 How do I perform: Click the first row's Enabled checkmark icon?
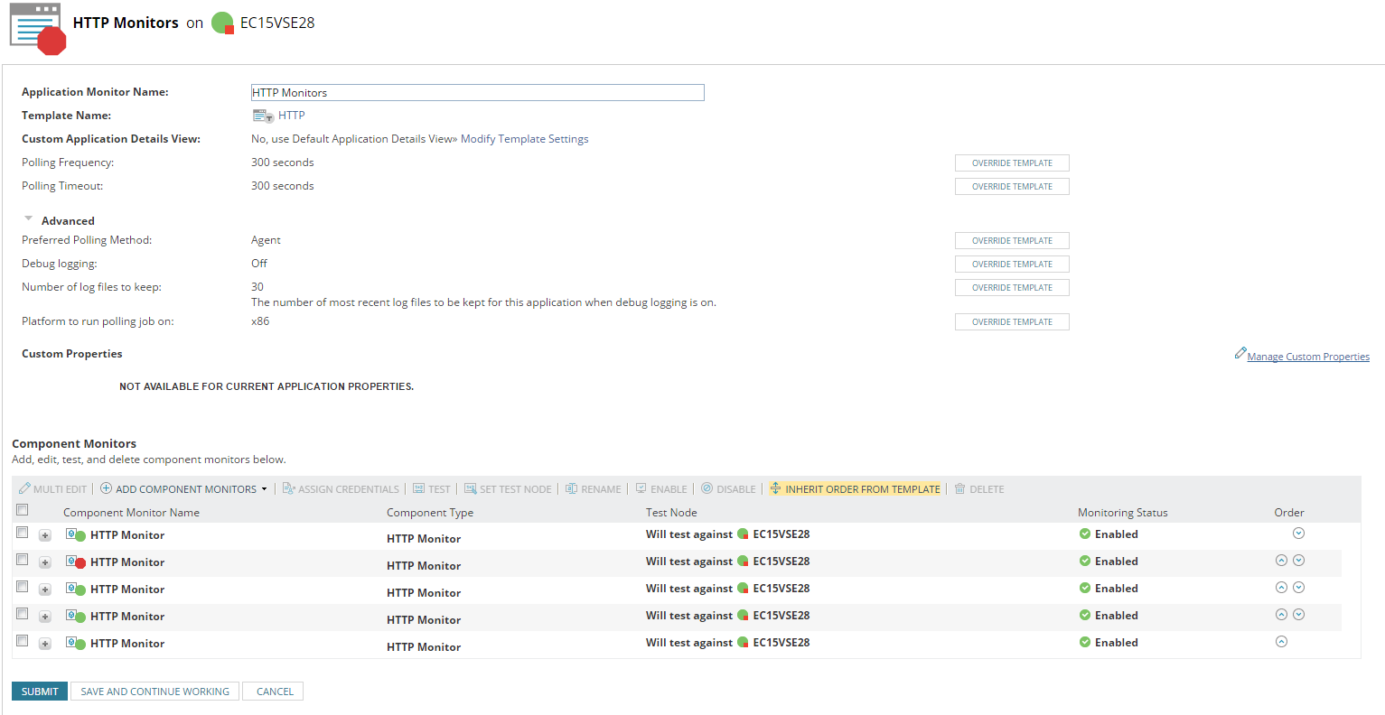[1085, 534]
